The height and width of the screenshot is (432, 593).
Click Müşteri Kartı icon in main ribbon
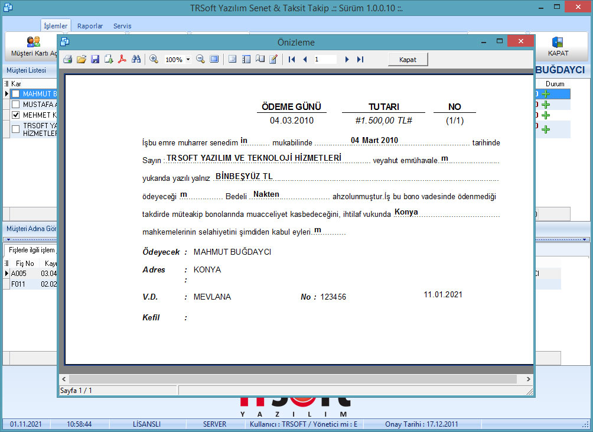[x=33, y=46]
